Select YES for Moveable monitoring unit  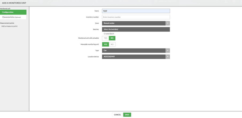point(105,44)
